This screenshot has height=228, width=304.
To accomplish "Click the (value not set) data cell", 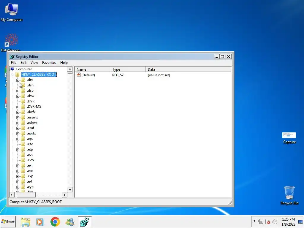I will tap(159, 75).
